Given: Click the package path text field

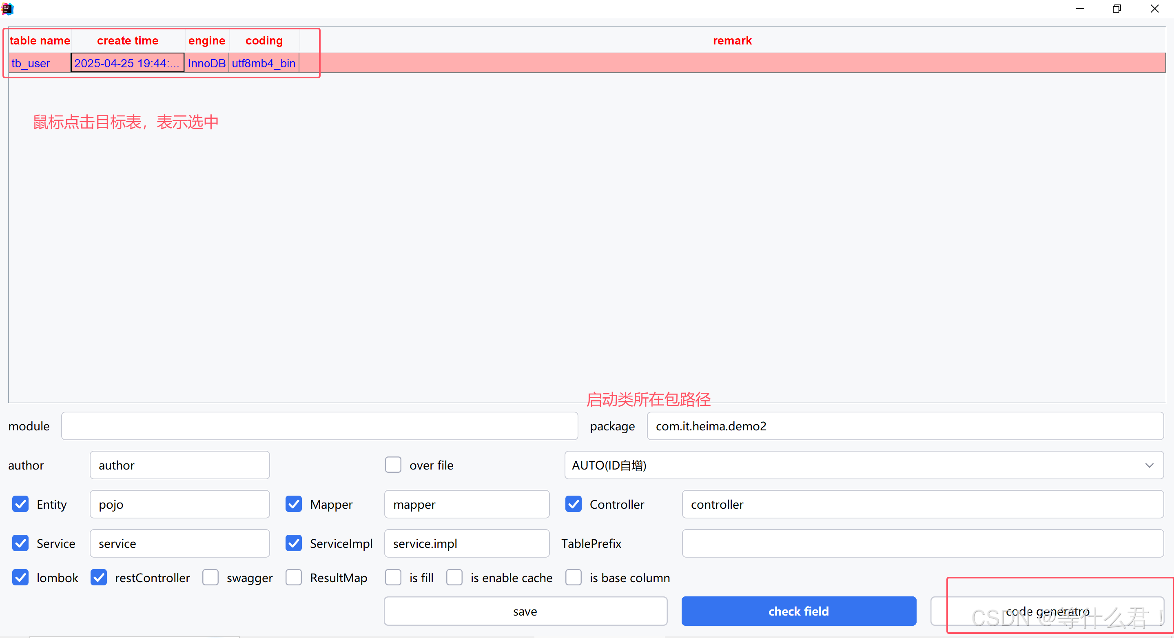Looking at the screenshot, I should [905, 426].
